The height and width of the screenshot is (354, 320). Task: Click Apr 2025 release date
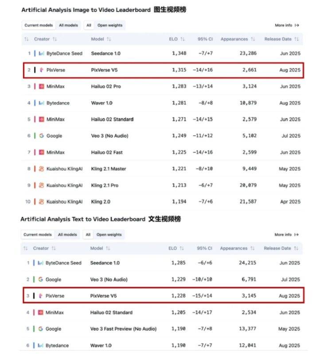[290, 202]
